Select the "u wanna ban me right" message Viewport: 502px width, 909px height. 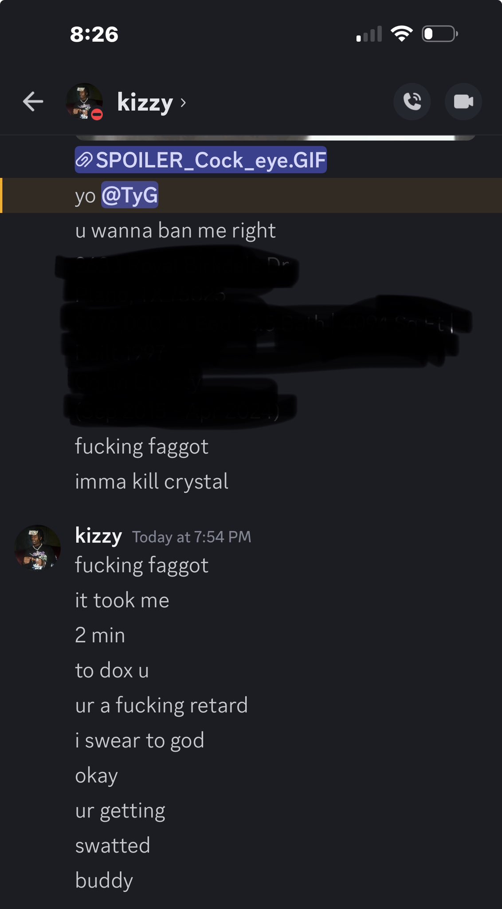pos(176,231)
